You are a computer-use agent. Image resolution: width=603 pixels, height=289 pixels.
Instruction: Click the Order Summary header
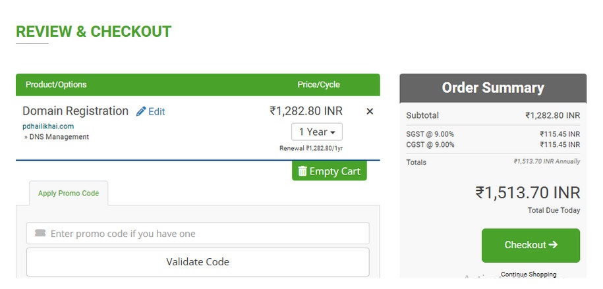click(493, 88)
